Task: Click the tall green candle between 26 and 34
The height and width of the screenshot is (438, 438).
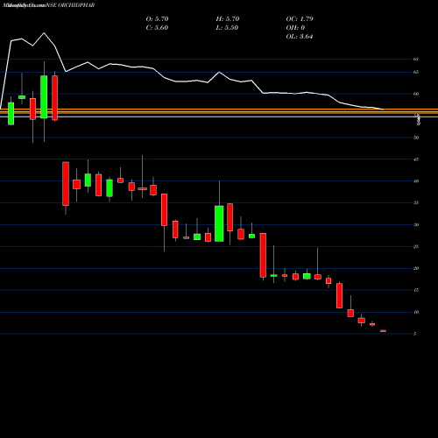Action: tap(219, 223)
